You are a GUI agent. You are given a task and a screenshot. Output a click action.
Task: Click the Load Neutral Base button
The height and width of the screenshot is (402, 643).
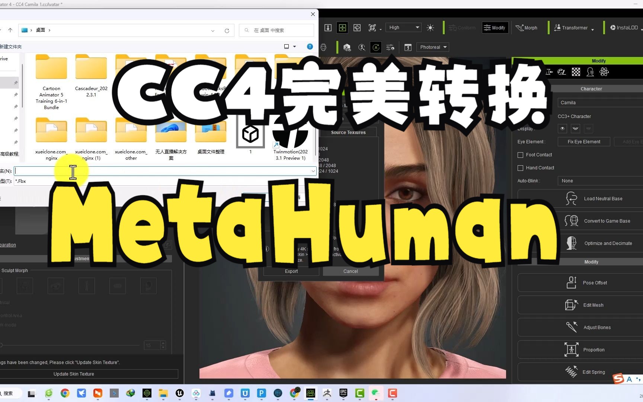coord(580,198)
